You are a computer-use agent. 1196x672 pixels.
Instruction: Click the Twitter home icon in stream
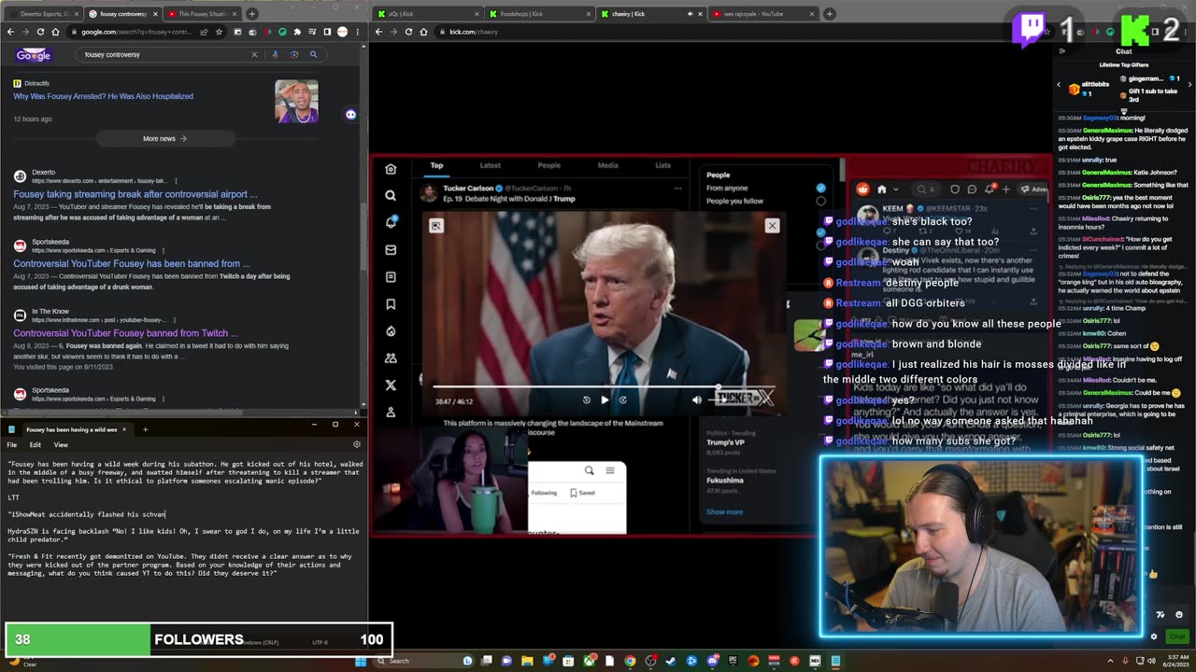(391, 169)
